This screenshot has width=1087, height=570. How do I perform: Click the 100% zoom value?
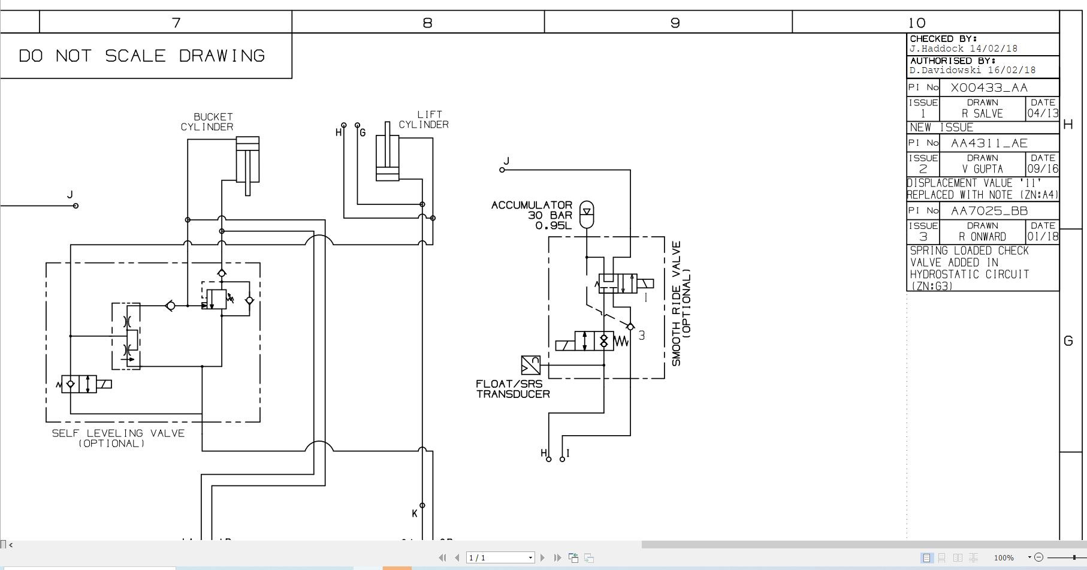1004,557
